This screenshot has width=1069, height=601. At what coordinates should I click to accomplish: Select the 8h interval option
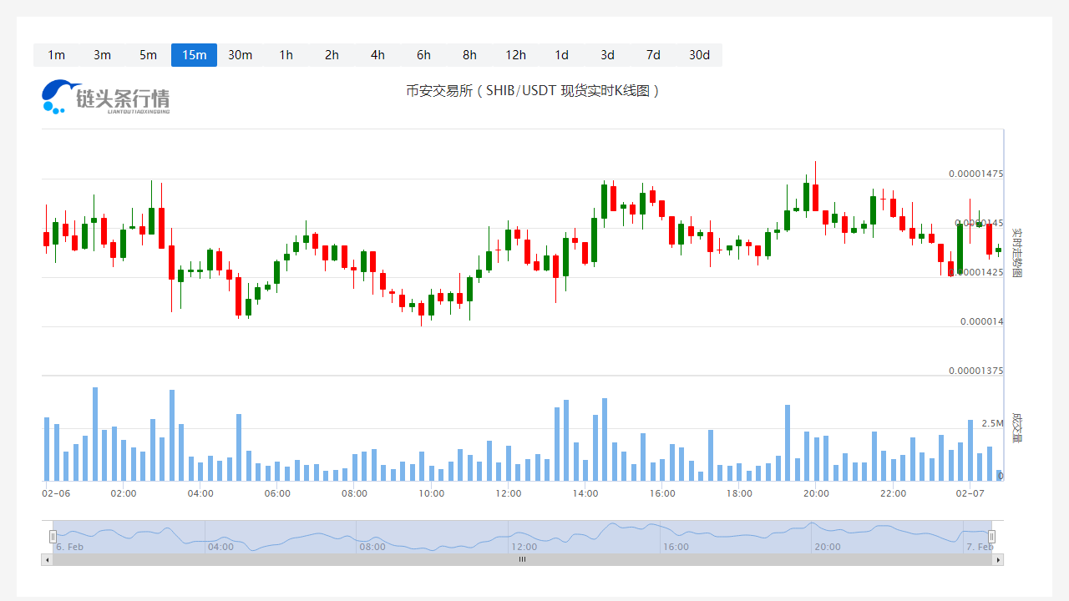coord(469,55)
